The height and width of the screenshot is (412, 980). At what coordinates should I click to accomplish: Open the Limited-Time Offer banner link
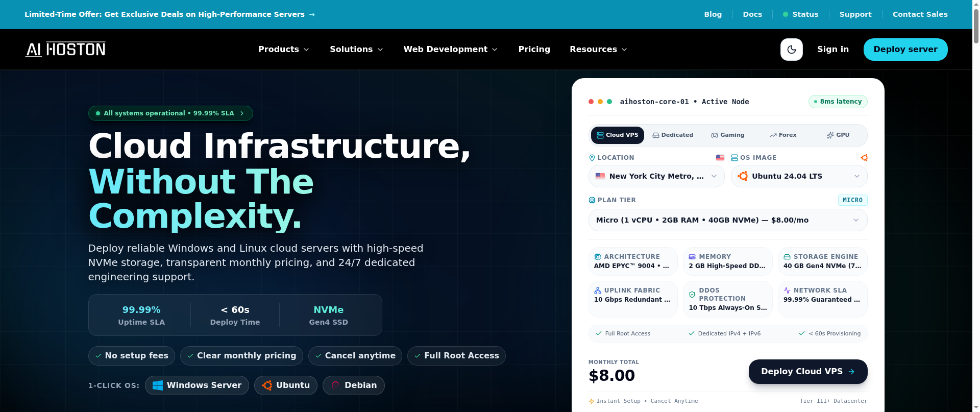tap(169, 14)
